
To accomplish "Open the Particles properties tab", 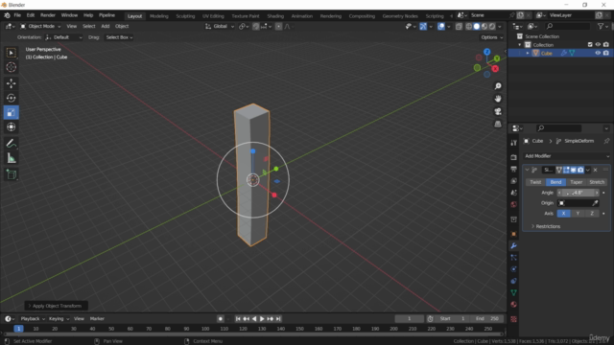I will (514, 258).
